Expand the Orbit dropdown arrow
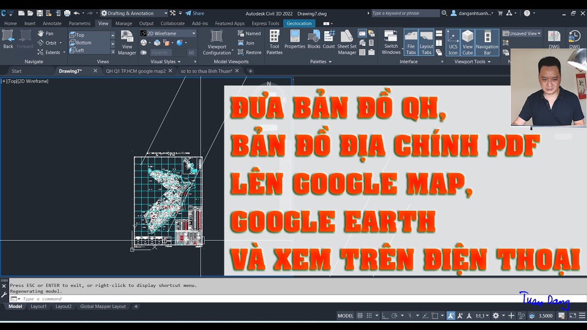Image resolution: width=587 pixels, height=330 pixels. tap(61, 43)
